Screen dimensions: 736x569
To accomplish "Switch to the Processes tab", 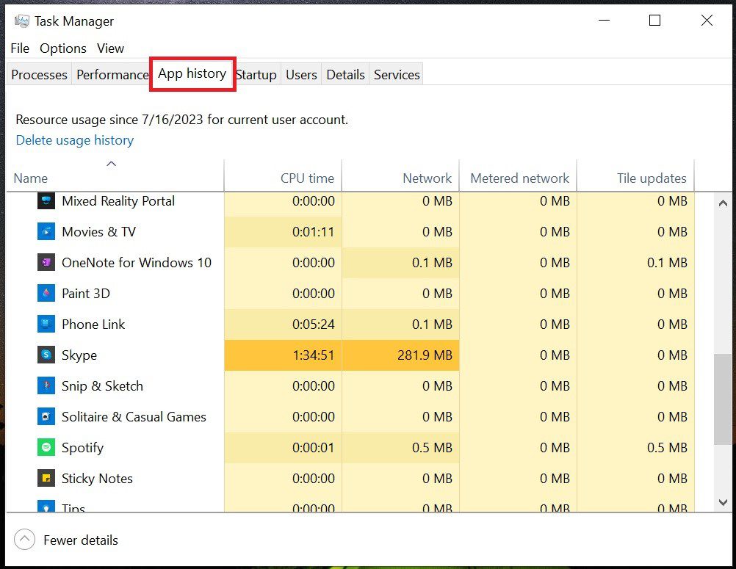I will click(39, 75).
